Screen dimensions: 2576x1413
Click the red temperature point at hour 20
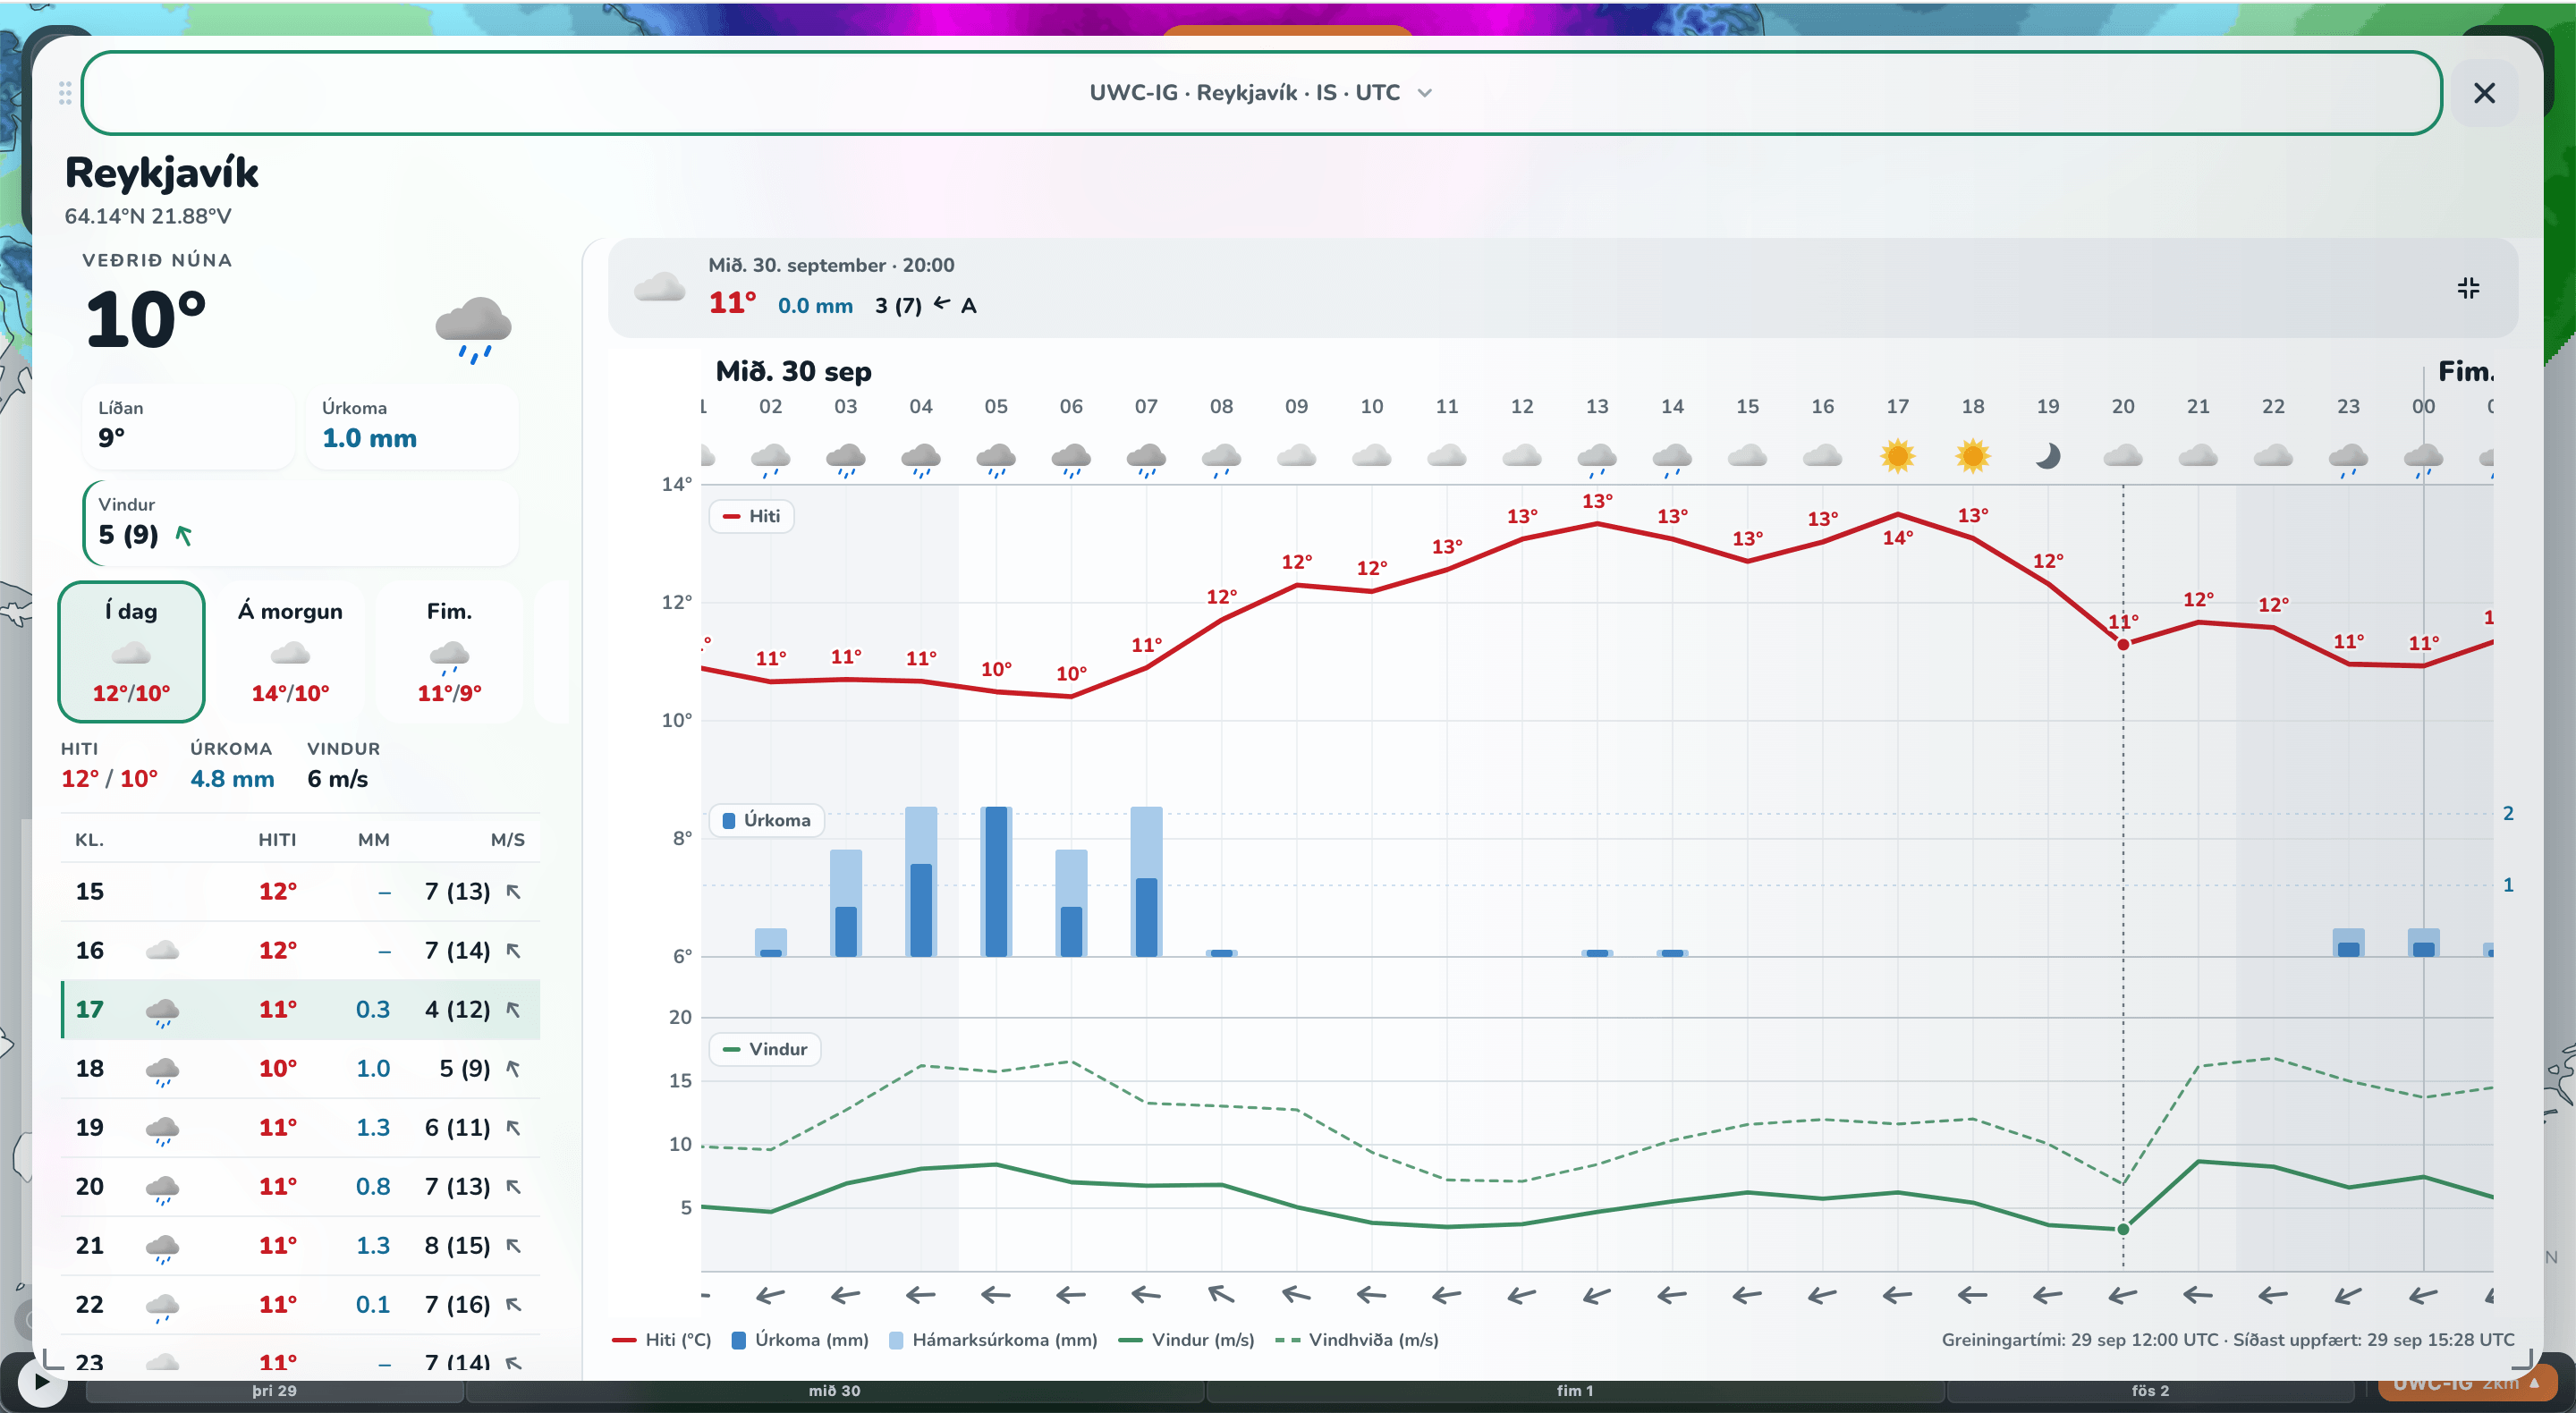[x=2123, y=644]
